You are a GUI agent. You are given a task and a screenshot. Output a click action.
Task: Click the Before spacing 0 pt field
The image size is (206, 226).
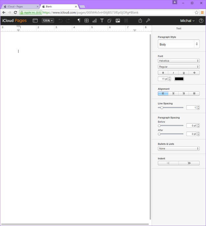click(x=191, y=125)
